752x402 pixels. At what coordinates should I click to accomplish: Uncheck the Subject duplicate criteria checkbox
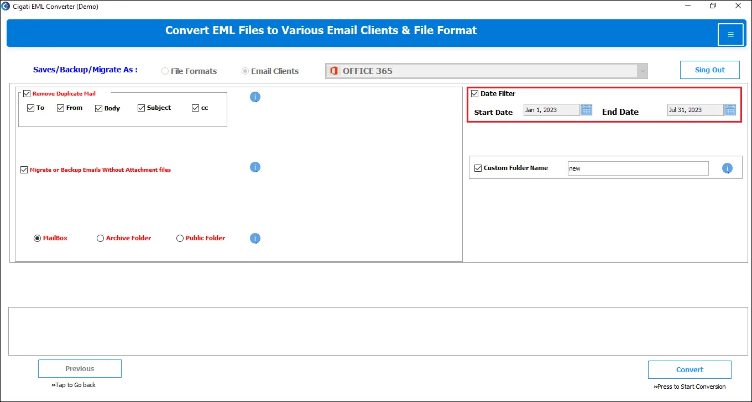click(x=142, y=108)
